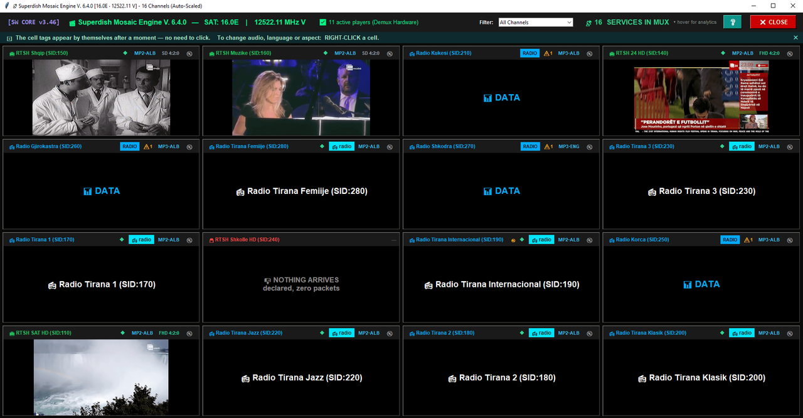Click the mute icon in Radio Gjirokastra cell
The image size is (803, 418).
pos(189,147)
